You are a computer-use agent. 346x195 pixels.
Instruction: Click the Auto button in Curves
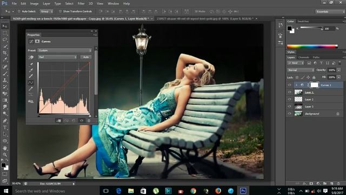(86, 57)
